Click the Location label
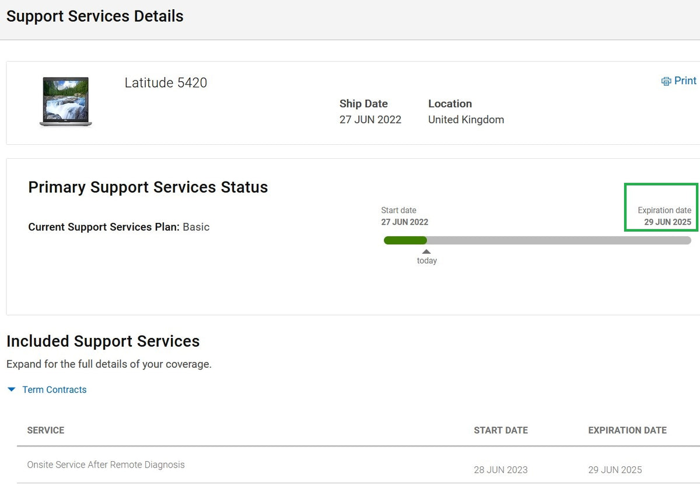Viewport: 700px width, 492px height. point(450,103)
